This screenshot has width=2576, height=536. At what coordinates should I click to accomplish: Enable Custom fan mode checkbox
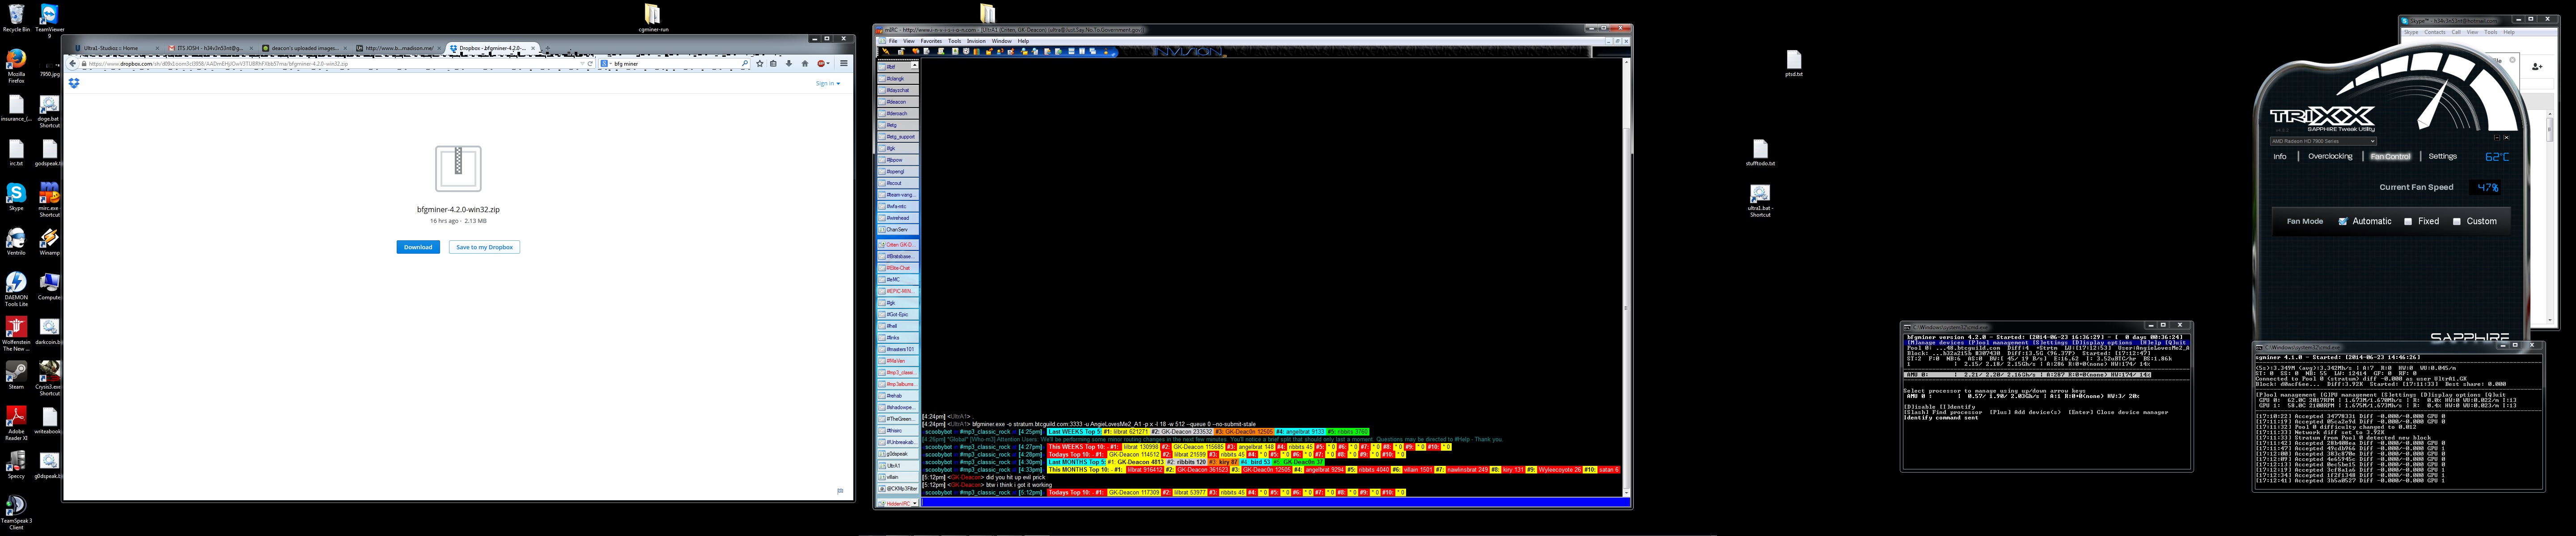pyautogui.click(x=2457, y=222)
